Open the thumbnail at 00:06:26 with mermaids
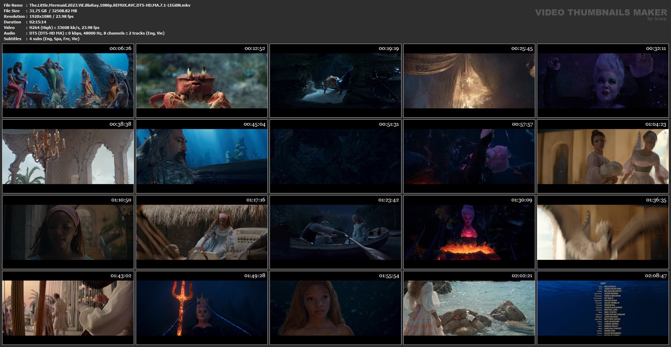Screen dimensions: 671x347 (68, 81)
